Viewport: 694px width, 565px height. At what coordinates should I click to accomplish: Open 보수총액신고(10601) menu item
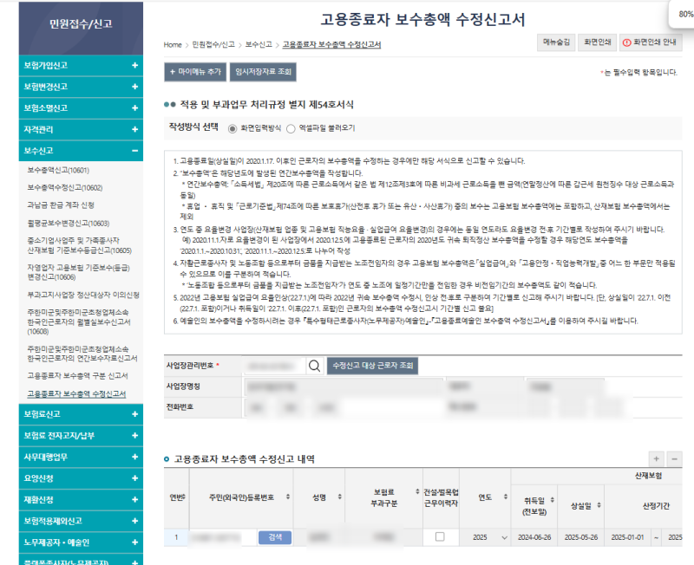click(58, 170)
